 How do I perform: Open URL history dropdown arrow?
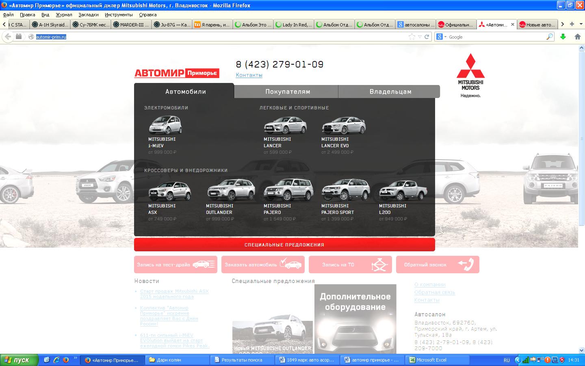click(x=420, y=37)
